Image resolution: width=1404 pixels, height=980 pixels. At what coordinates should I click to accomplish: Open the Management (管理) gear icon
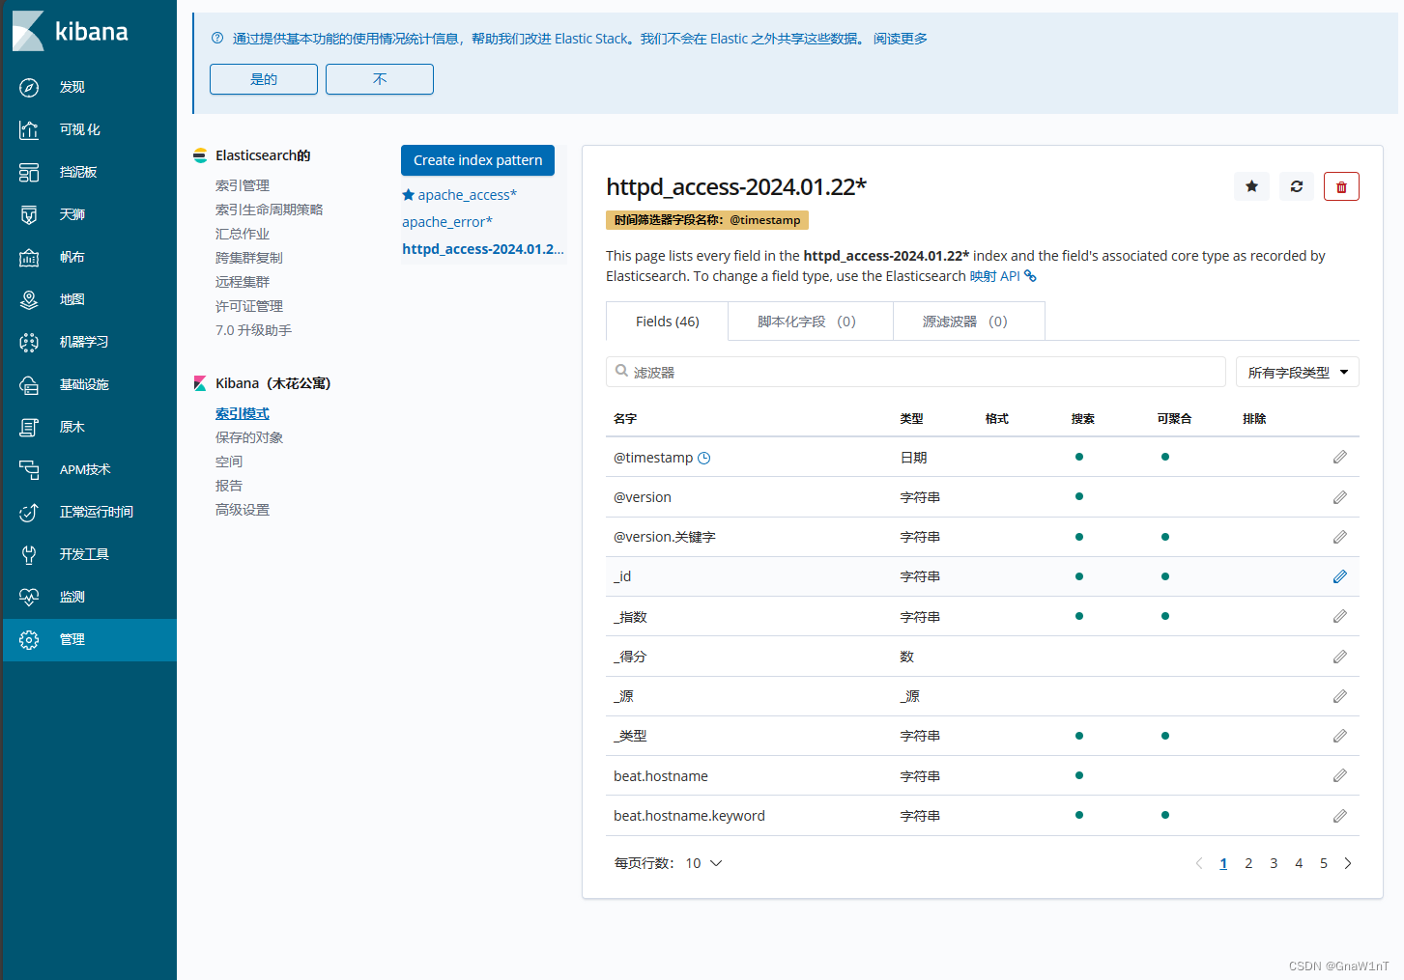tap(29, 640)
